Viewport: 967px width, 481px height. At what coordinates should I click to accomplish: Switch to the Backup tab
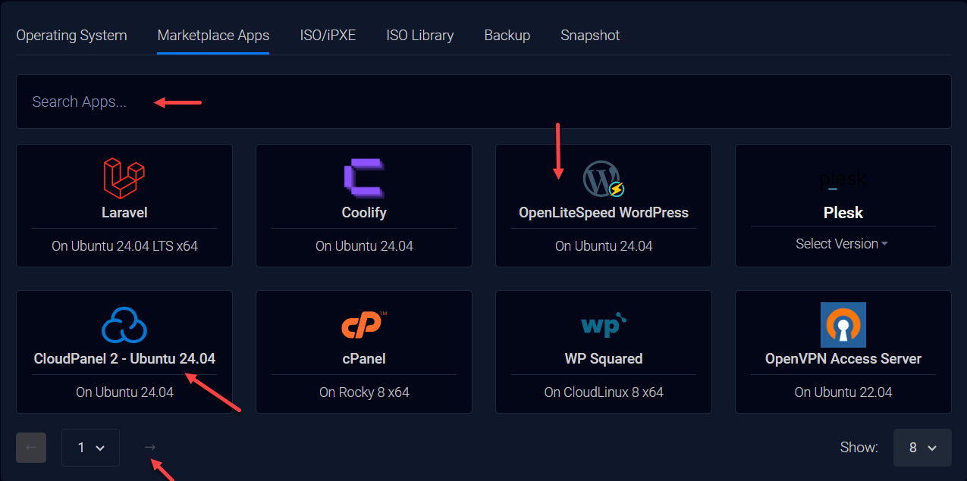(507, 36)
